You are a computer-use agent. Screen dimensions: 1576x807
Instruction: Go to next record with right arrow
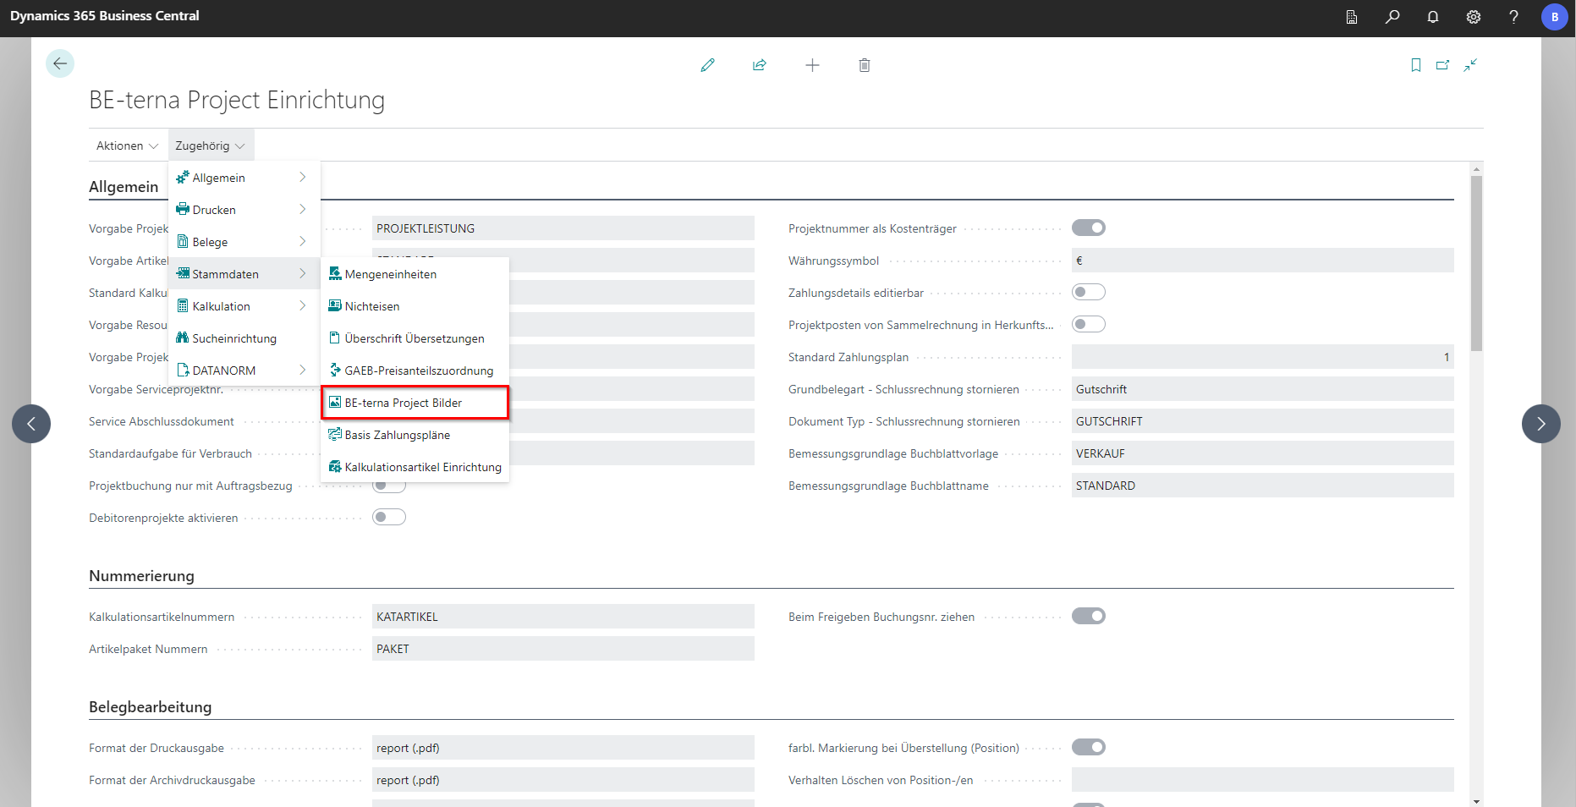(x=1540, y=424)
